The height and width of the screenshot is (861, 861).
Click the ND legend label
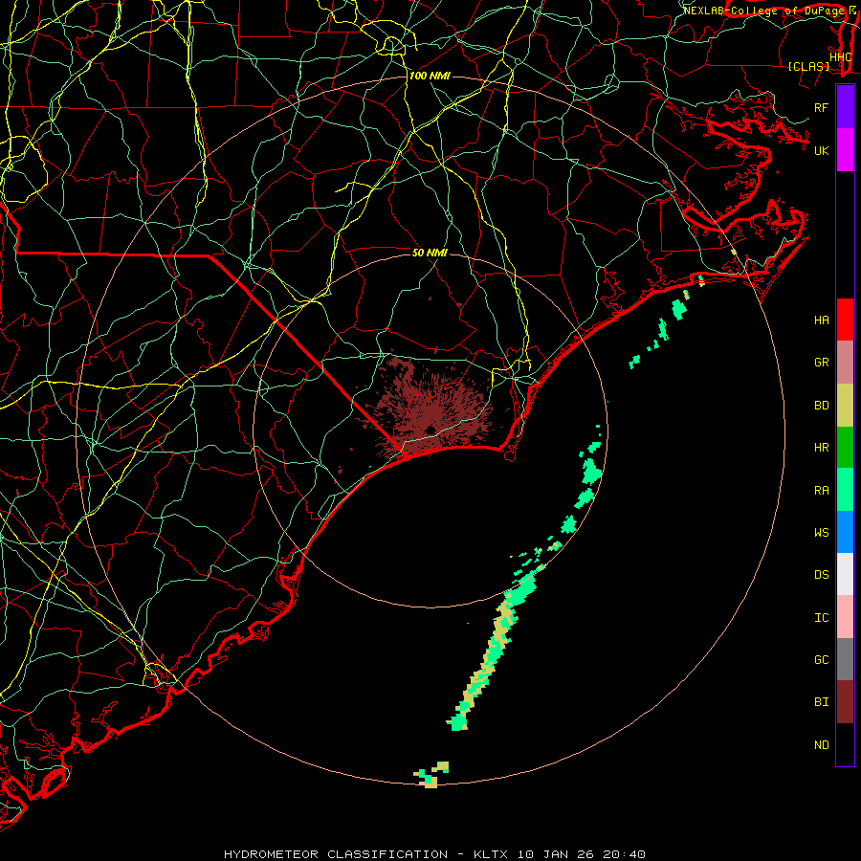tap(821, 745)
